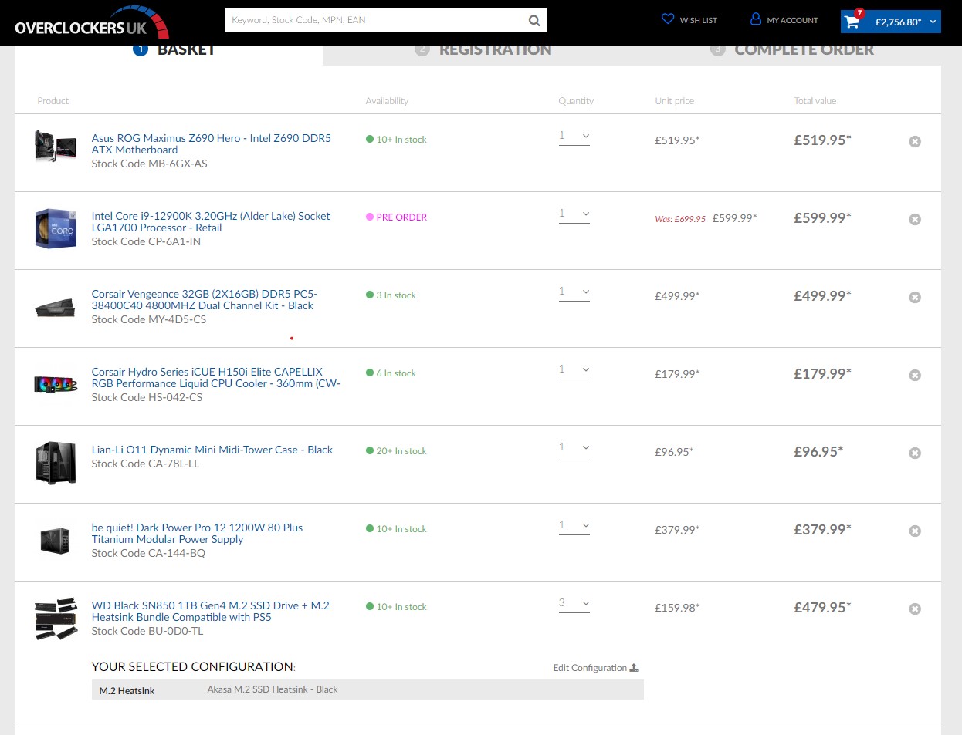Click the 'Stock Code CP-6A1-IN' text
The image size is (962, 735).
click(146, 241)
